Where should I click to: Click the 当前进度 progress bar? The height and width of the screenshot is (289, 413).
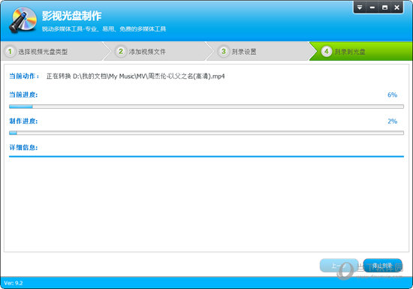(206, 107)
